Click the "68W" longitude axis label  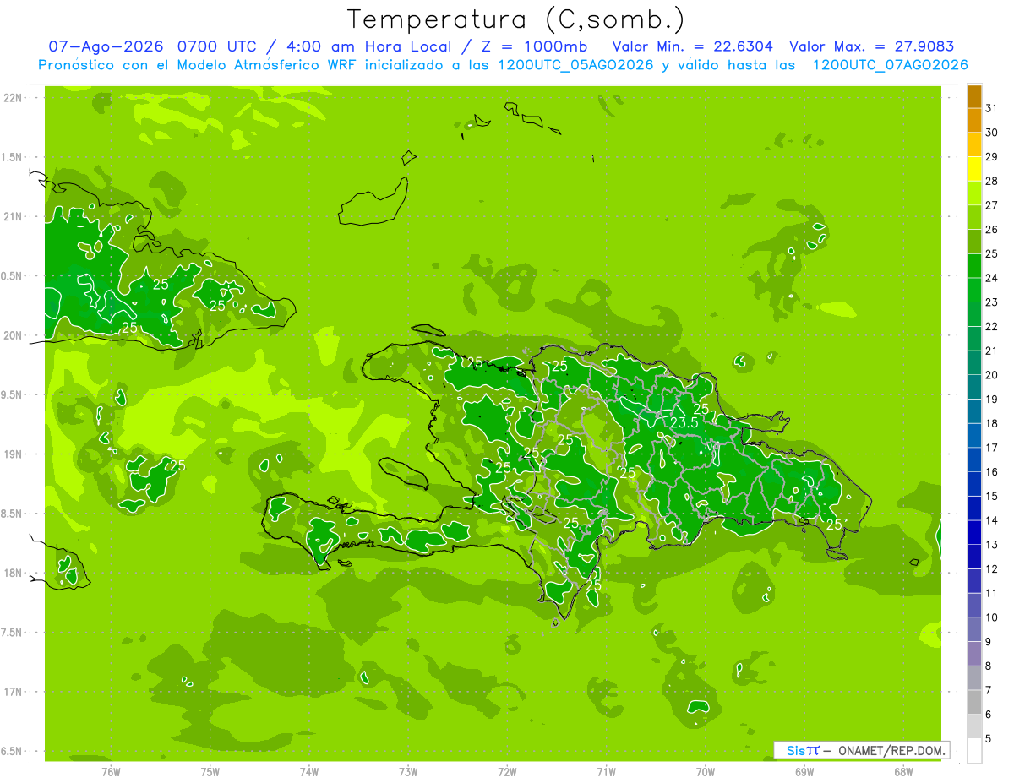(903, 771)
